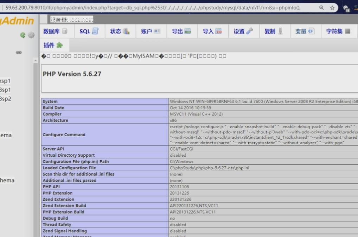Click the puzzle piece icon beside 插件
Screen dimensions: 358x237
click(59, 45)
